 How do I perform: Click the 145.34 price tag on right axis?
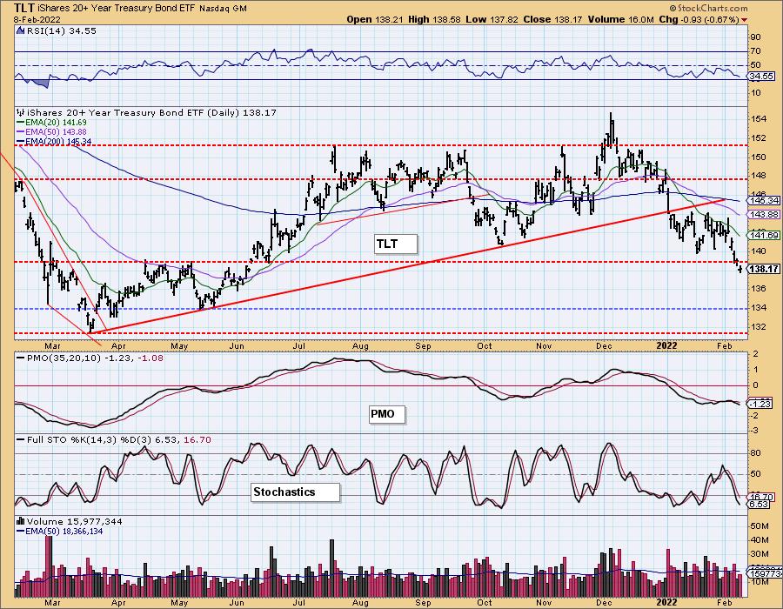765,200
